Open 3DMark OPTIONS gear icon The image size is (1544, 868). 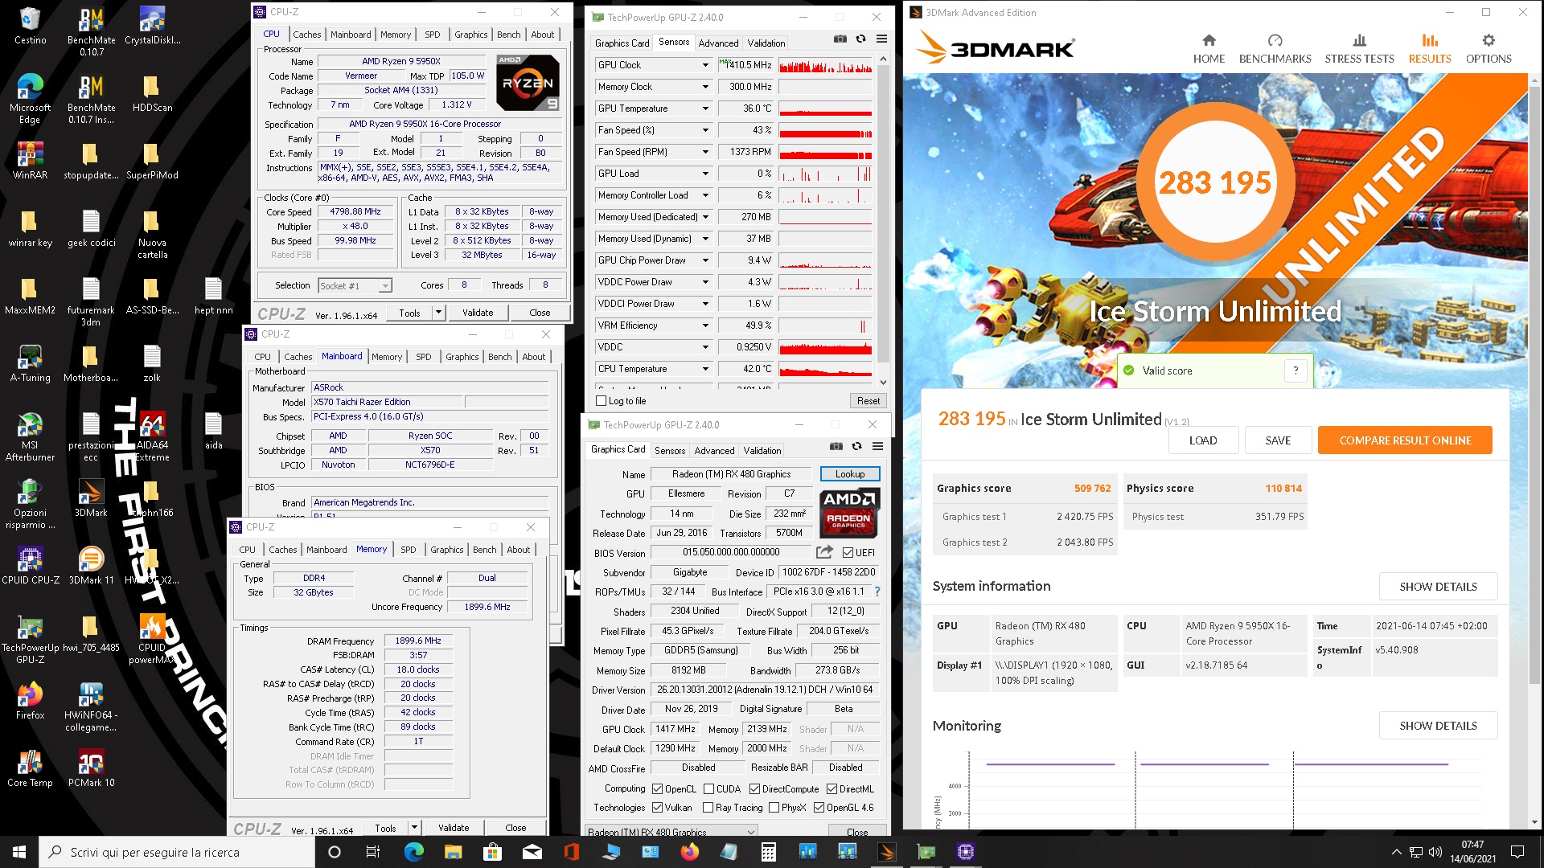click(1489, 40)
